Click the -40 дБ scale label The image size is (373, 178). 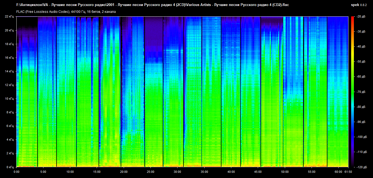(362, 47)
